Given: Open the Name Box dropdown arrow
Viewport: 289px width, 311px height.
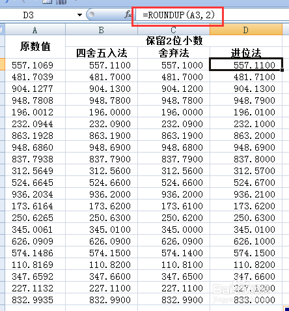Looking at the screenshot, I should click(x=79, y=15).
